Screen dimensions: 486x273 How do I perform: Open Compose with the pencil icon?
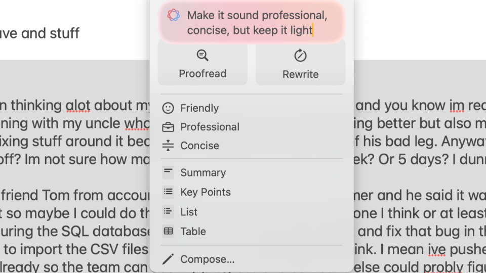point(168,260)
